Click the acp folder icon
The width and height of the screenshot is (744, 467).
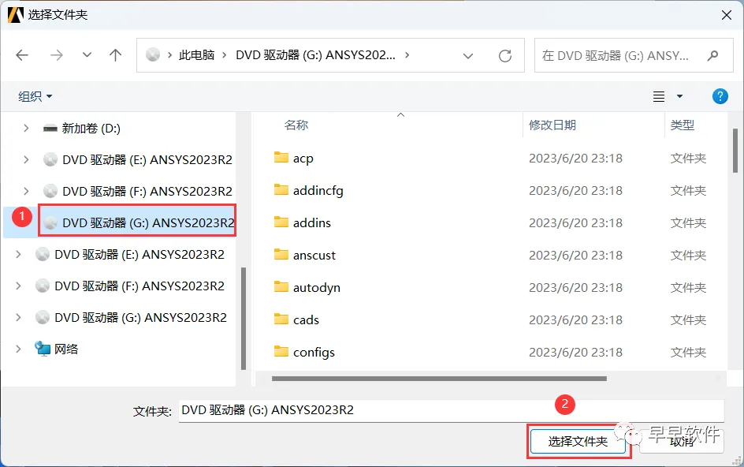click(281, 157)
